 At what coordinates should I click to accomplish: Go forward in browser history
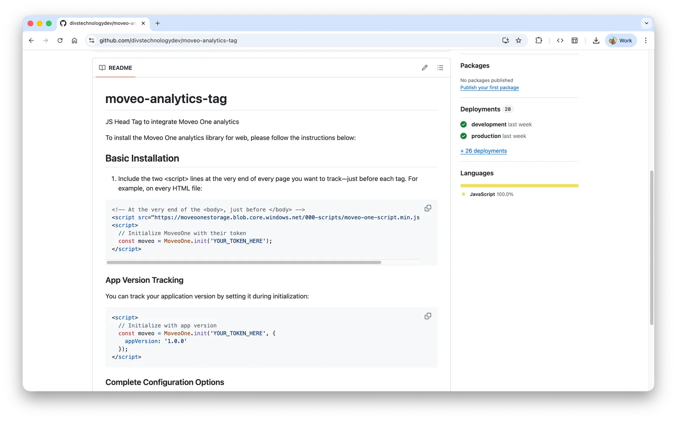pyautogui.click(x=46, y=41)
